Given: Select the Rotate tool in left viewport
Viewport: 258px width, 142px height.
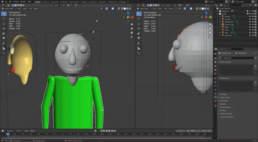Looking at the screenshot, I should (x=4, y=29).
